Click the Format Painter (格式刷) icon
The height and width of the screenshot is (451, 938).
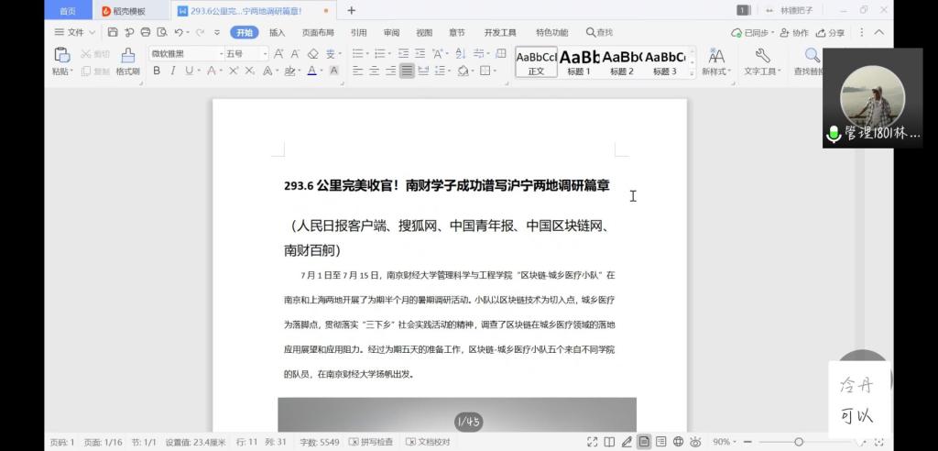[127, 57]
